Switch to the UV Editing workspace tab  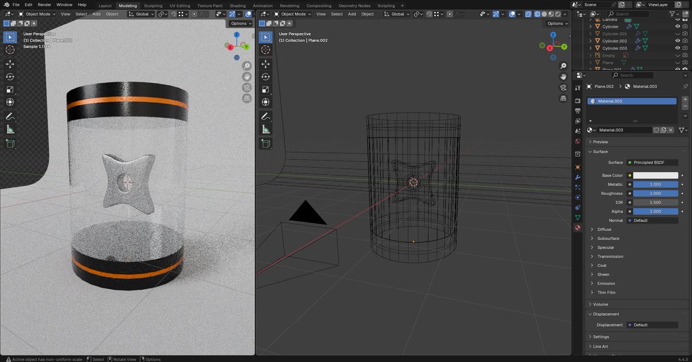pyautogui.click(x=180, y=5)
